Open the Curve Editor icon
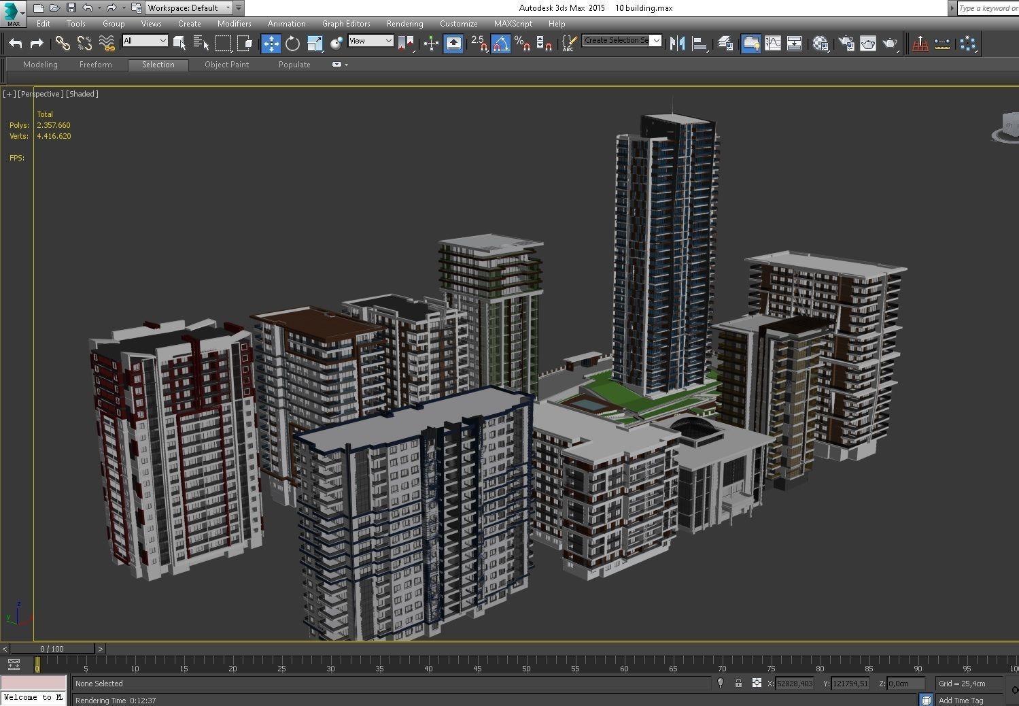Viewport: 1019px width, 706px height. tap(773, 44)
